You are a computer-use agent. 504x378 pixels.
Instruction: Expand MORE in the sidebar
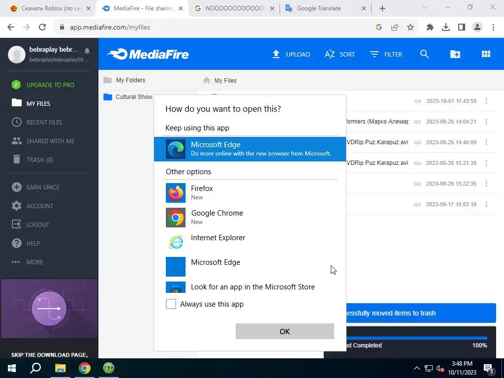coord(28,262)
